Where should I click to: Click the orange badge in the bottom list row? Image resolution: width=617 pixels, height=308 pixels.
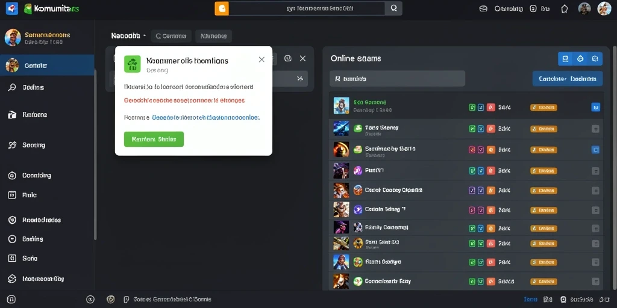(x=544, y=282)
